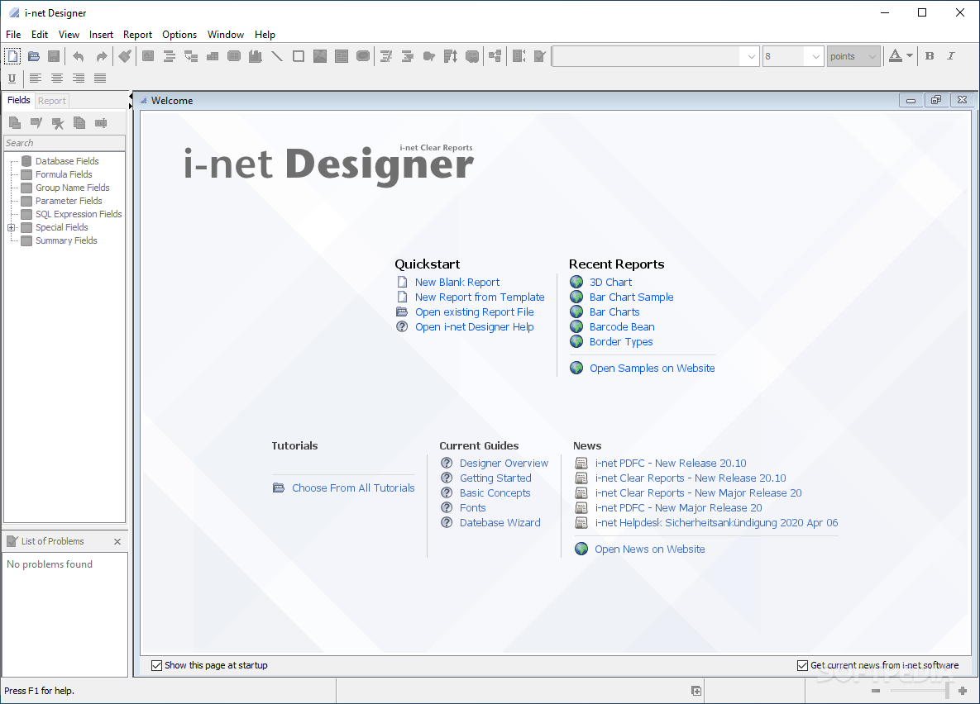Click the align left icon

point(36,78)
